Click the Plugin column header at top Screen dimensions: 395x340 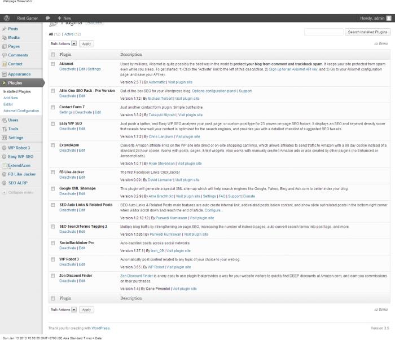[65, 55]
